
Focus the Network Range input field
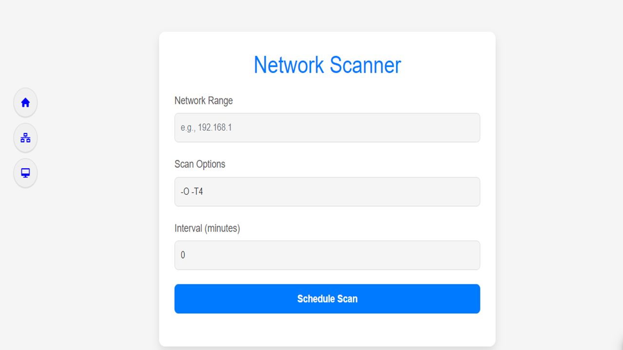pos(327,128)
